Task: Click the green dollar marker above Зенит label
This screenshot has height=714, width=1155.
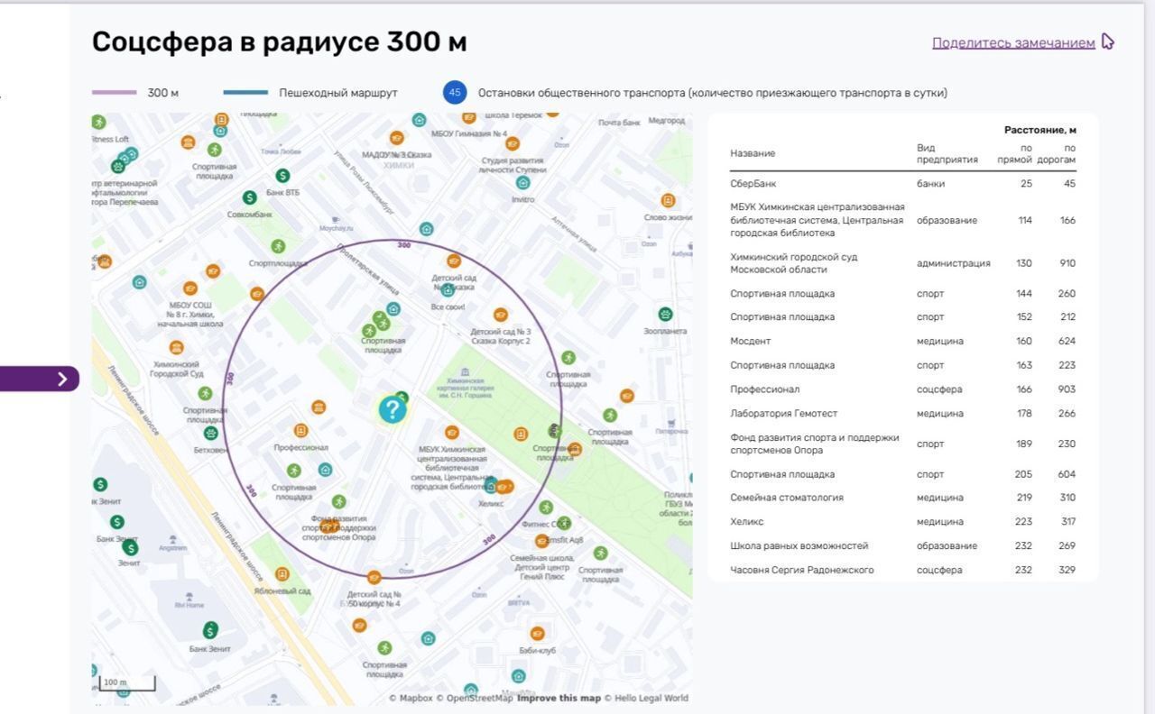Action: 131,547
